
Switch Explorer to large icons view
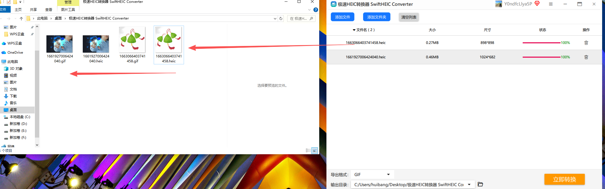pyautogui.click(x=315, y=151)
